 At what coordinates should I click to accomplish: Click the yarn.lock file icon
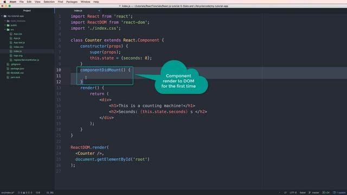[8, 77]
